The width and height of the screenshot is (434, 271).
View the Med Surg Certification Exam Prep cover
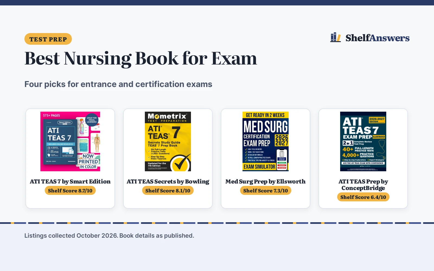[266, 141]
